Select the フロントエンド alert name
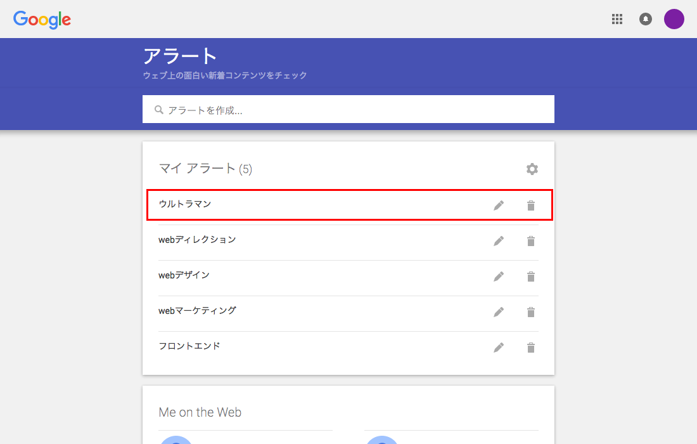 click(189, 346)
